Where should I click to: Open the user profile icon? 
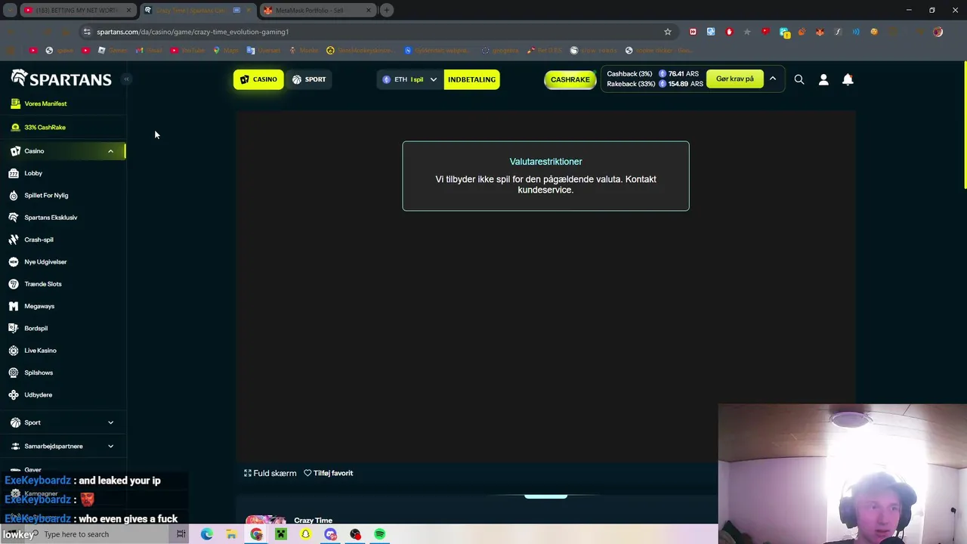[823, 79]
